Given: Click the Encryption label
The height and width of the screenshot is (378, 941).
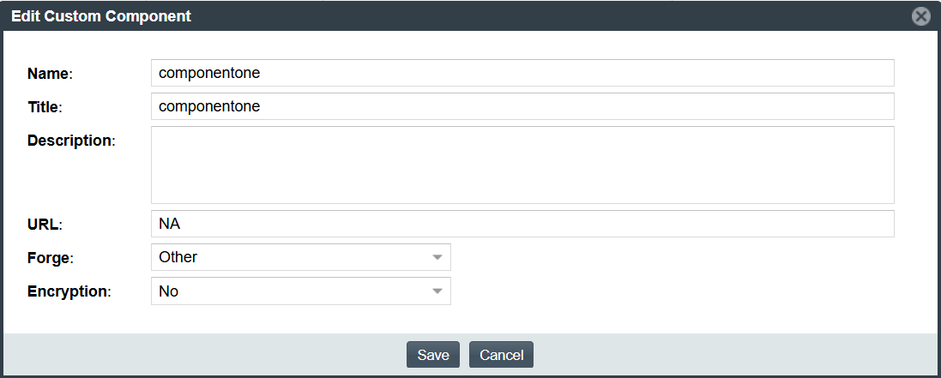Looking at the screenshot, I should (69, 291).
